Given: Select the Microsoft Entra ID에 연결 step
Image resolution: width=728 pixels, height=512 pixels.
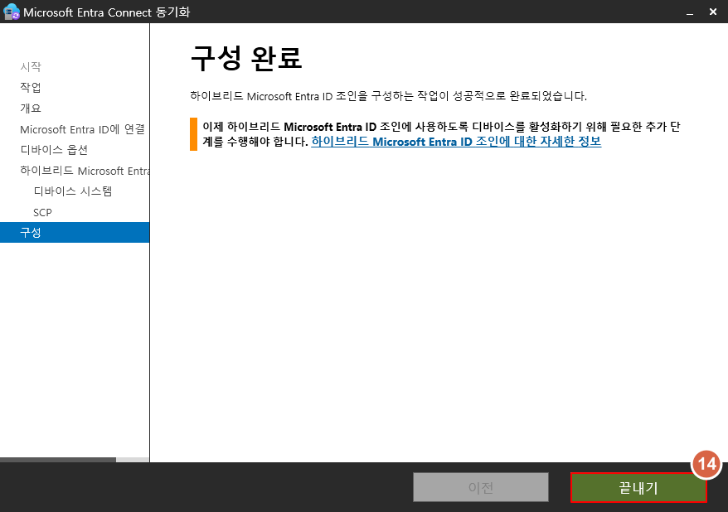Looking at the screenshot, I should pos(82,129).
